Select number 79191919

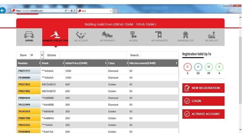tap(24, 111)
